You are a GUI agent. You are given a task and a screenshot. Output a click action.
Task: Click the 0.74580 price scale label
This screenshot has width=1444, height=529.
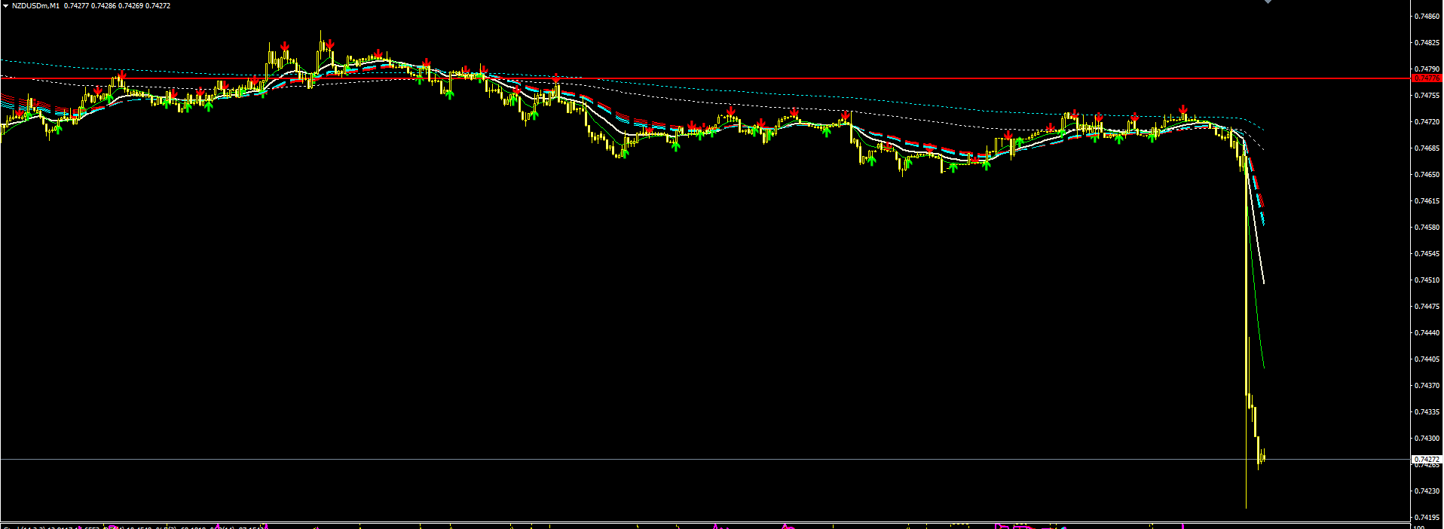pyautogui.click(x=1427, y=227)
